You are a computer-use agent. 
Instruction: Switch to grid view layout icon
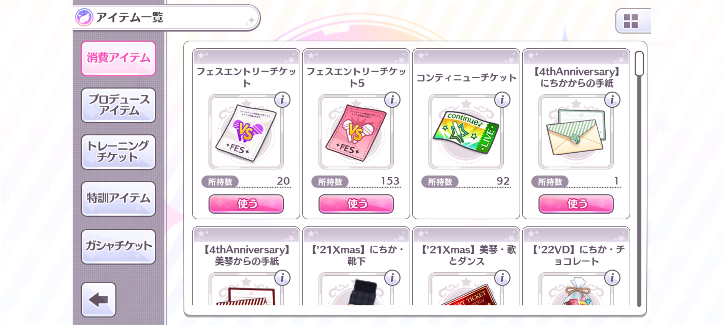[631, 21]
